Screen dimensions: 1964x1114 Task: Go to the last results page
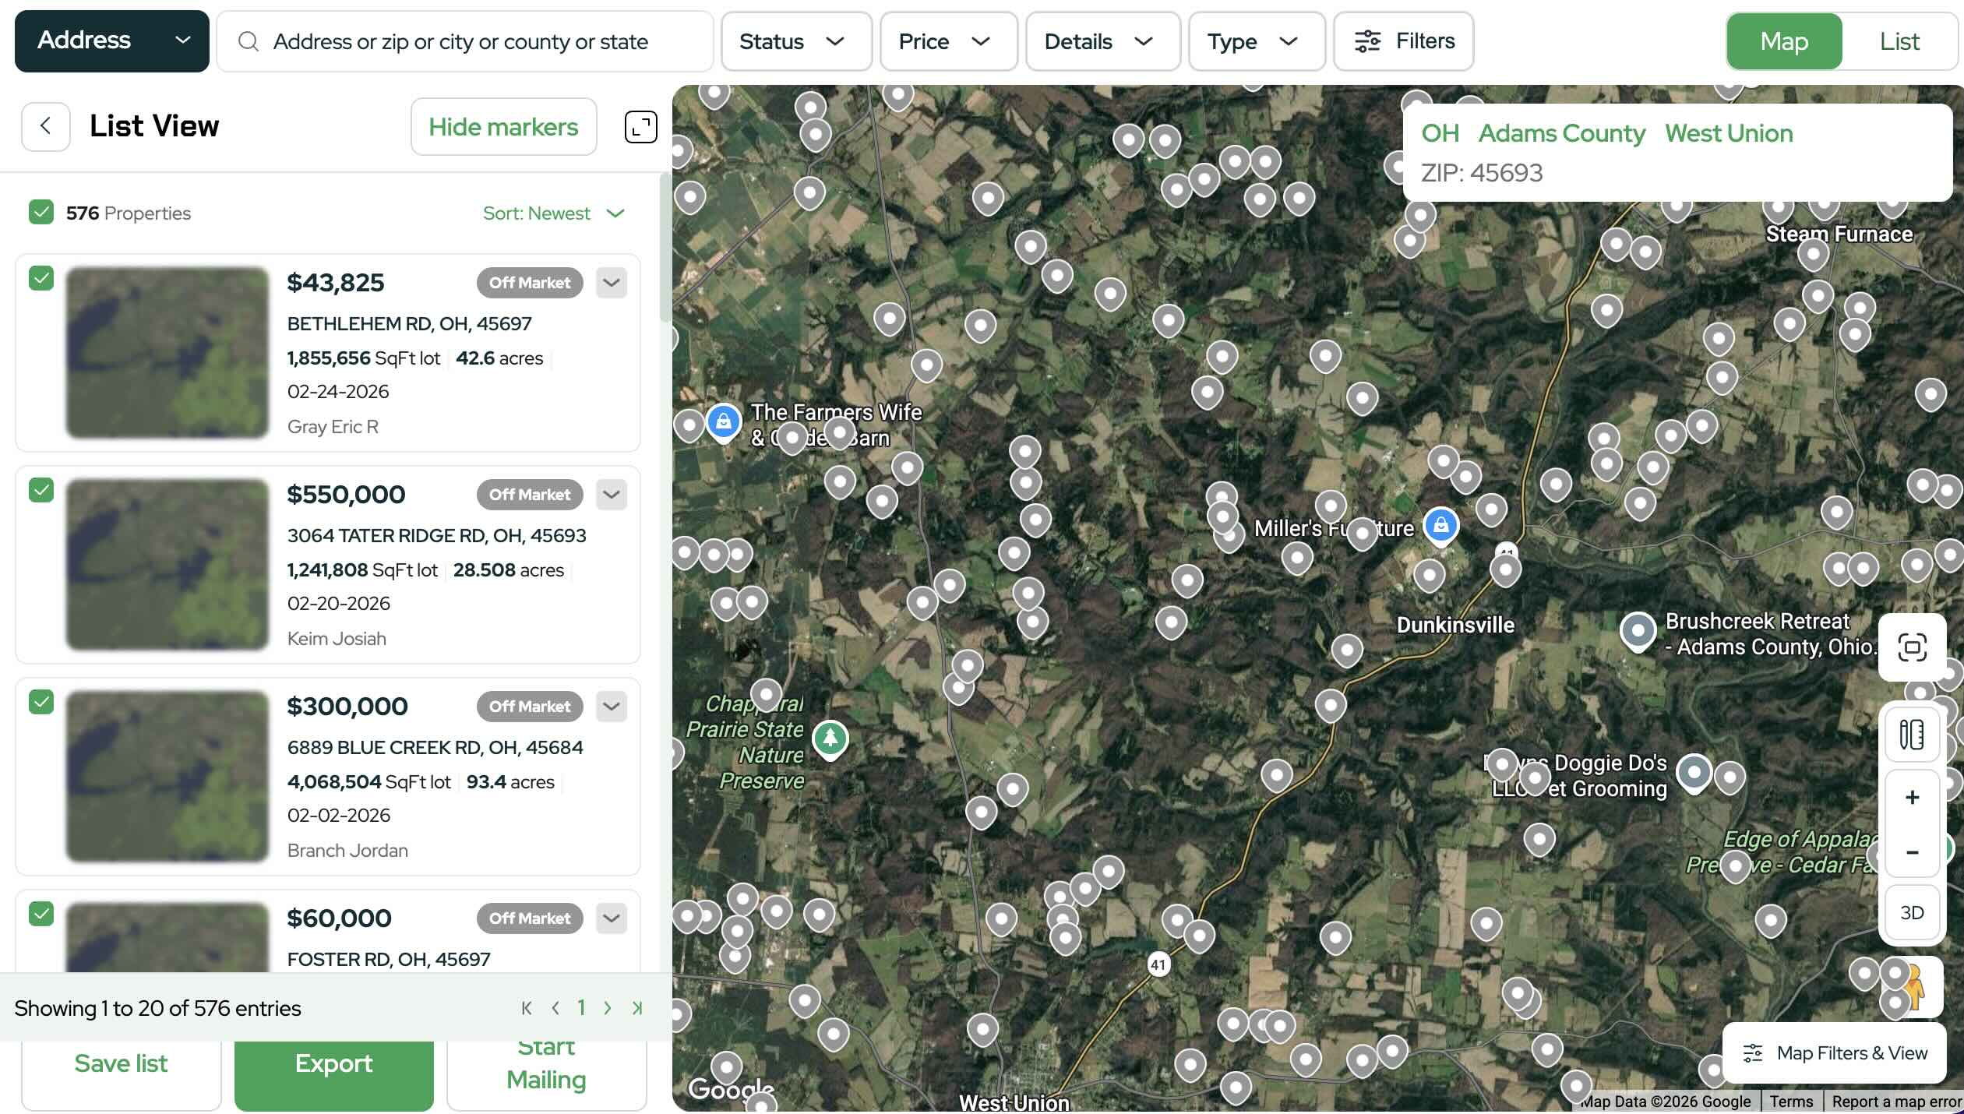coord(637,1008)
